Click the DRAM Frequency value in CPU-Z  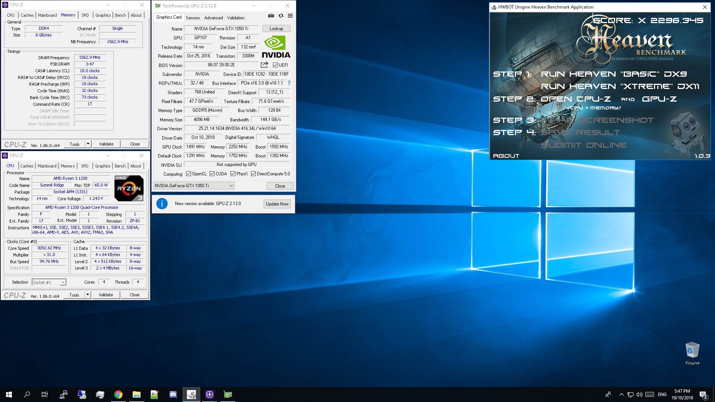[90, 58]
